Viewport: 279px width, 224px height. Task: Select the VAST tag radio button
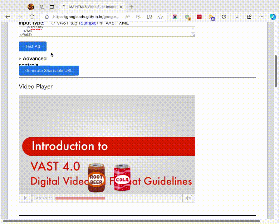pyautogui.click(x=53, y=23)
